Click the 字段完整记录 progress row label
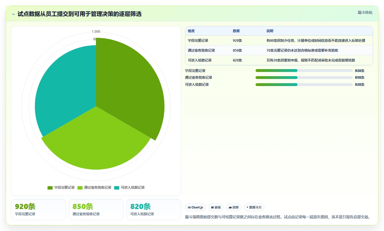 pos(195,71)
